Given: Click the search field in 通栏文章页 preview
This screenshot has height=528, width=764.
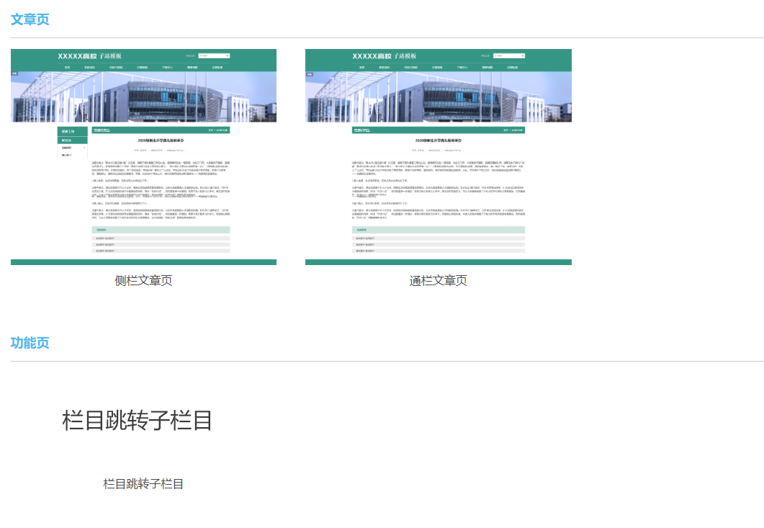Looking at the screenshot, I should pyautogui.click(x=505, y=55).
